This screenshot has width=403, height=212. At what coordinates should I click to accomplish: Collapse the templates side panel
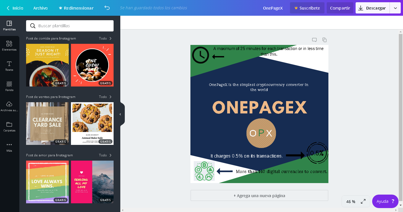point(121,114)
